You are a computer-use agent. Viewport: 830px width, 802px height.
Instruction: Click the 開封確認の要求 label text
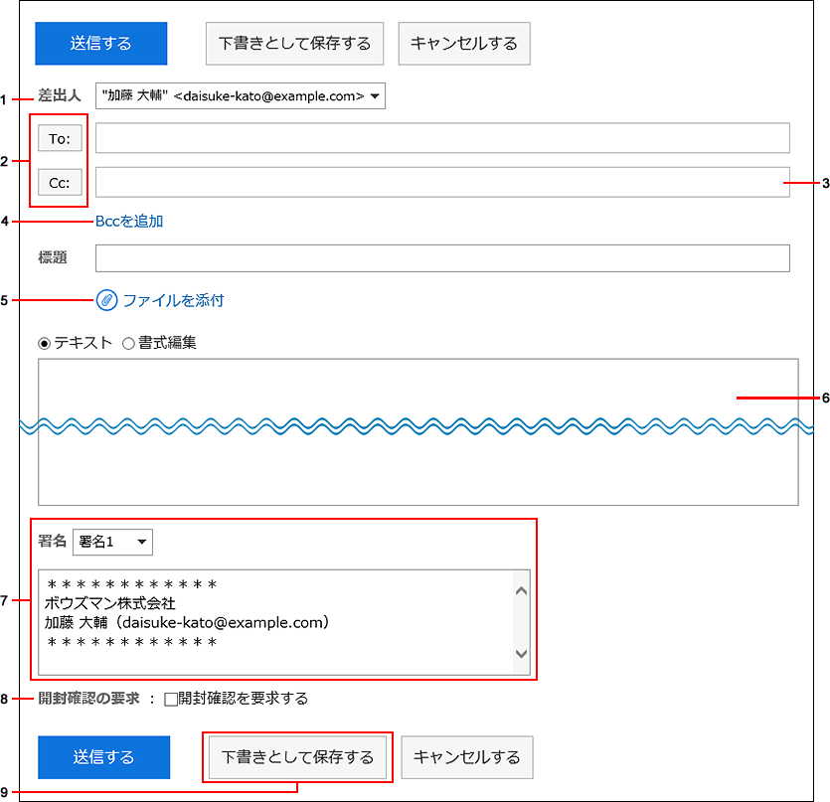pos(88,699)
